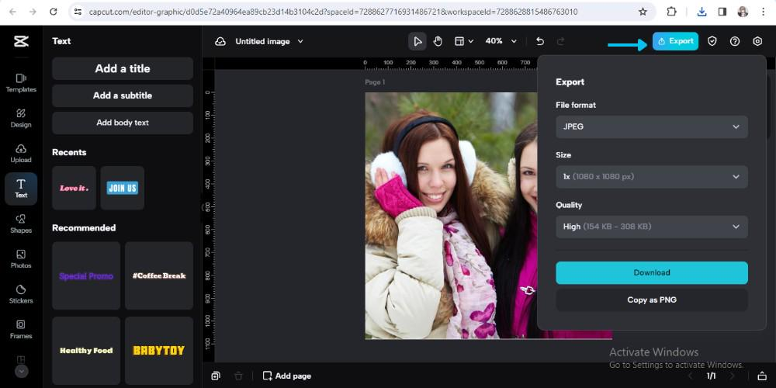Click Add page button
This screenshot has height=388, width=776.
coord(287,376)
